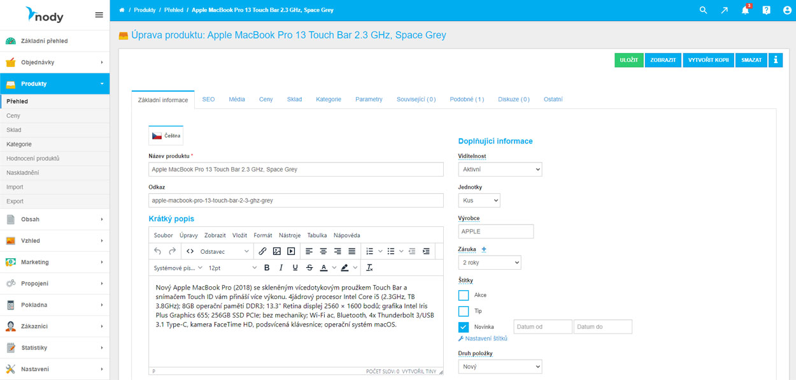Open the notifications bell icon
The height and width of the screenshot is (380, 796).
(745, 10)
